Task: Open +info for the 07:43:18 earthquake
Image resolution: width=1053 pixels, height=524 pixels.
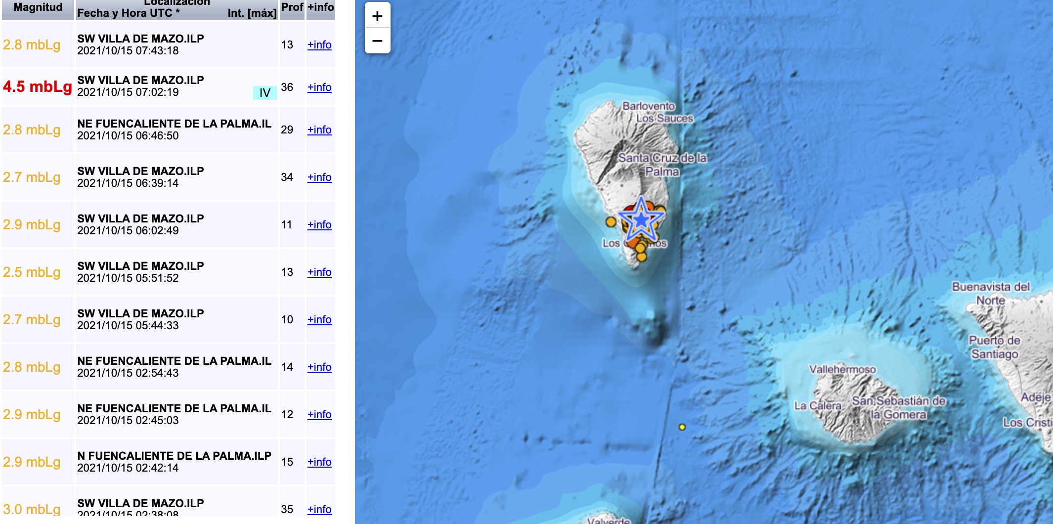Action: [319, 44]
